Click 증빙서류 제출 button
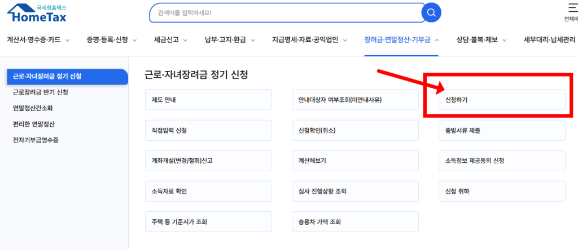 (x=501, y=130)
